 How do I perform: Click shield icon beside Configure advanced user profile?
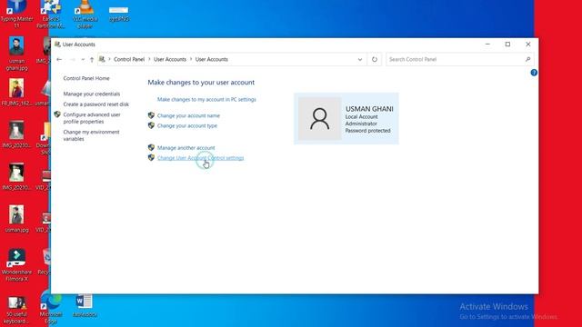click(57, 114)
